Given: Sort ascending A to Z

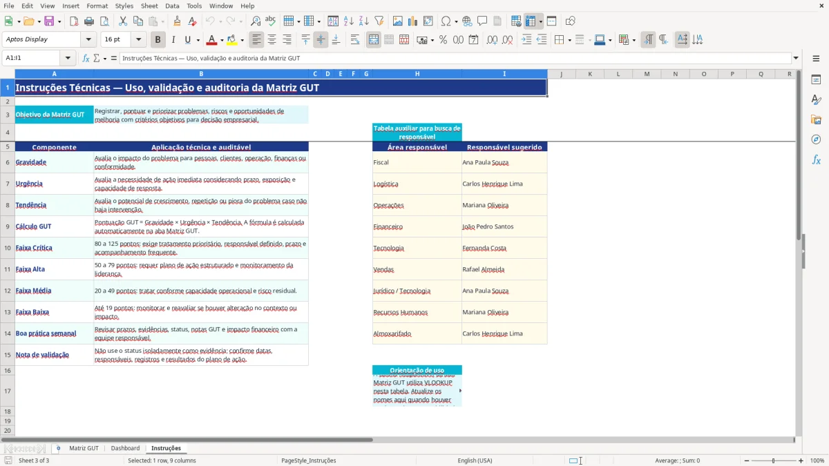Looking at the screenshot, I should (349, 21).
